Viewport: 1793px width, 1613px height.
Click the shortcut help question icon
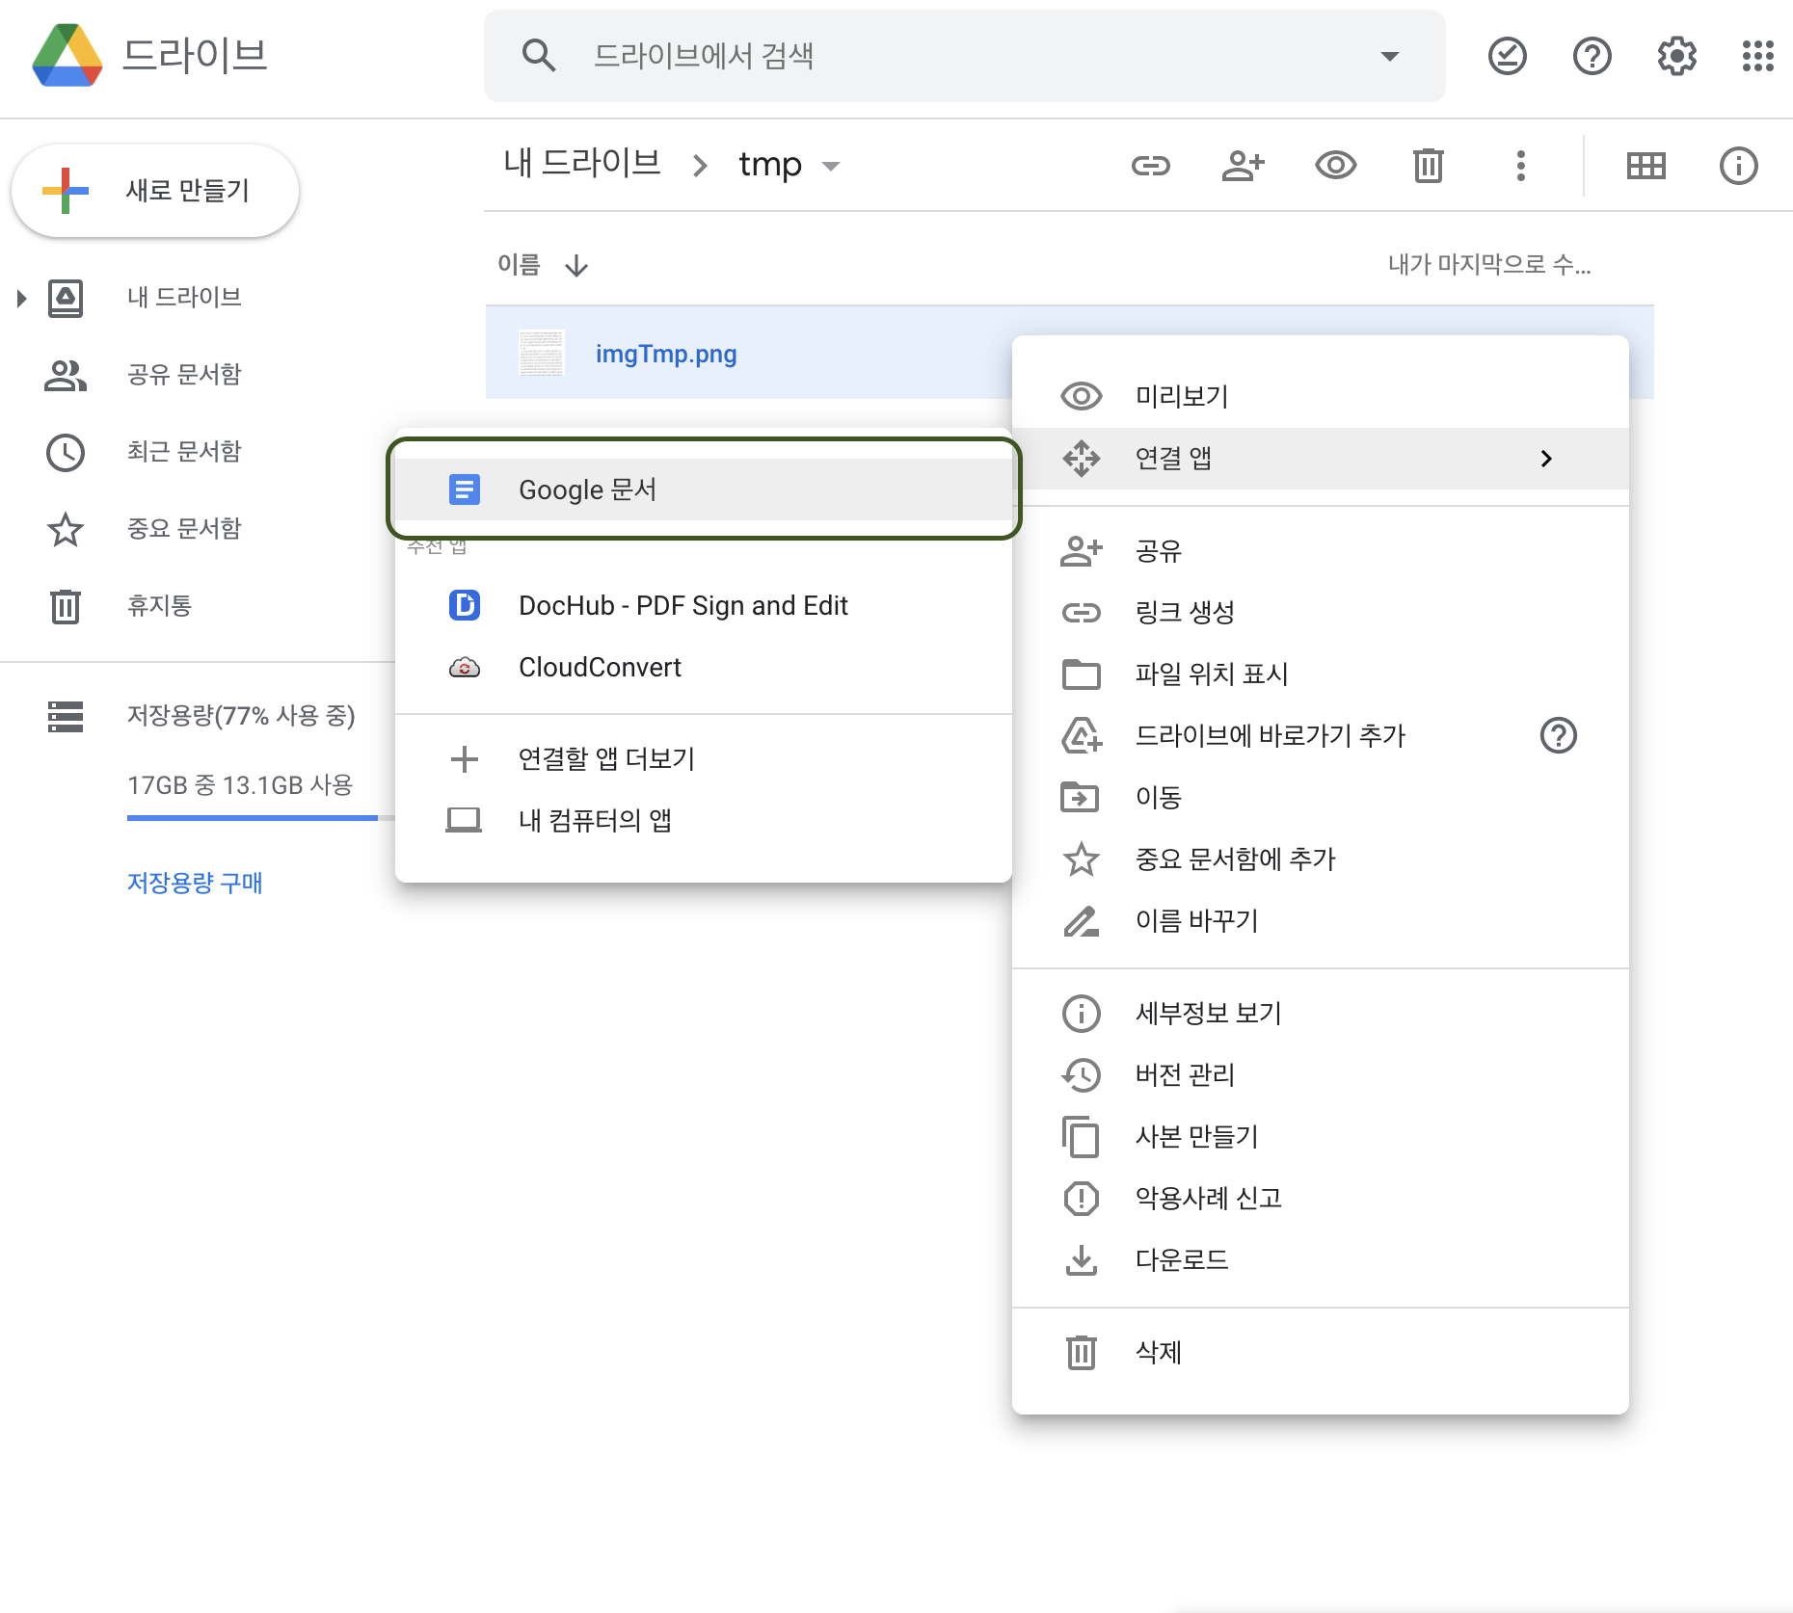tap(1558, 736)
